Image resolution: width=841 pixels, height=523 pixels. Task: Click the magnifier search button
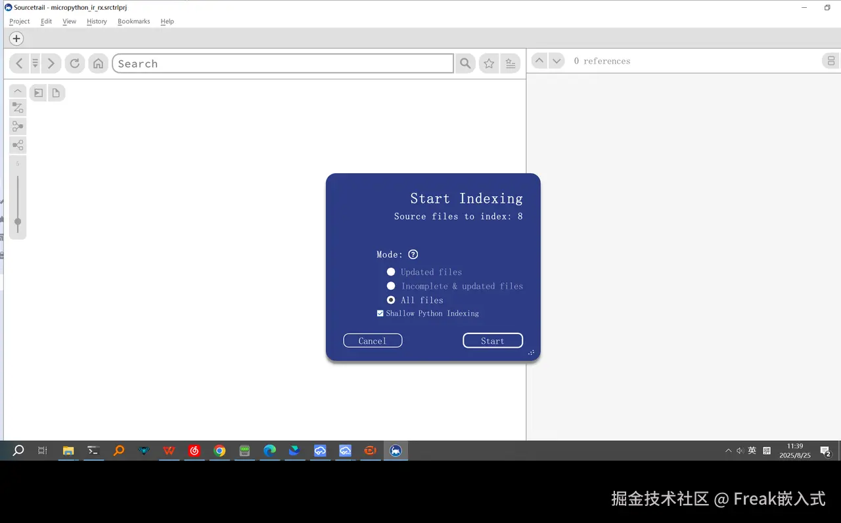click(x=465, y=64)
